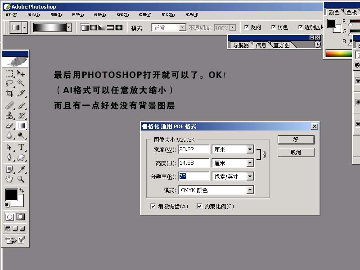Viewport: 360px width, 270px height.
Task: Toggle visibility eye of top layer
Action: (x=357, y=81)
